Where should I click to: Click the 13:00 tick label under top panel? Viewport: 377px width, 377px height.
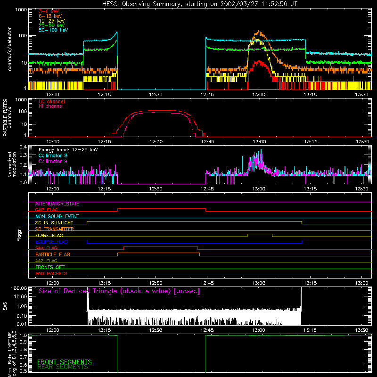pos(259,95)
